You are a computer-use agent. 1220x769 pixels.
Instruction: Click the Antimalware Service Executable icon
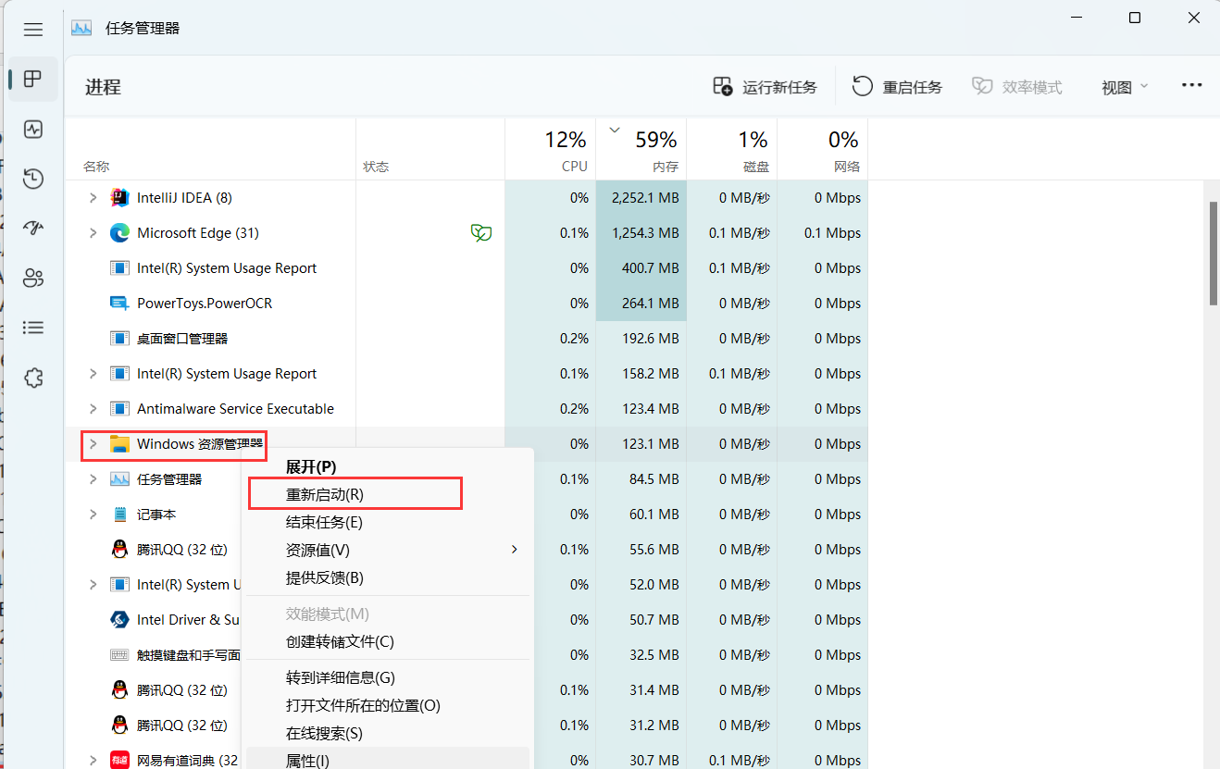119,409
